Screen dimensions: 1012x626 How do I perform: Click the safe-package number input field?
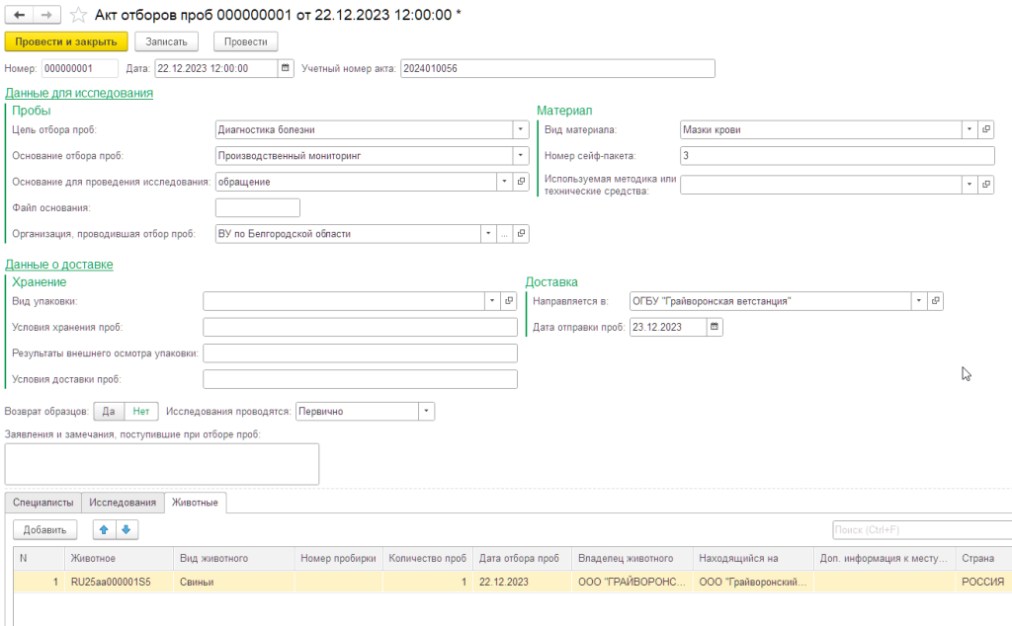(836, 155)
